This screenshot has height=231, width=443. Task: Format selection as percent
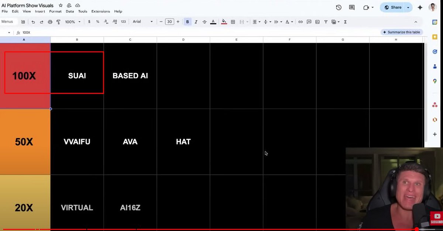97,22
